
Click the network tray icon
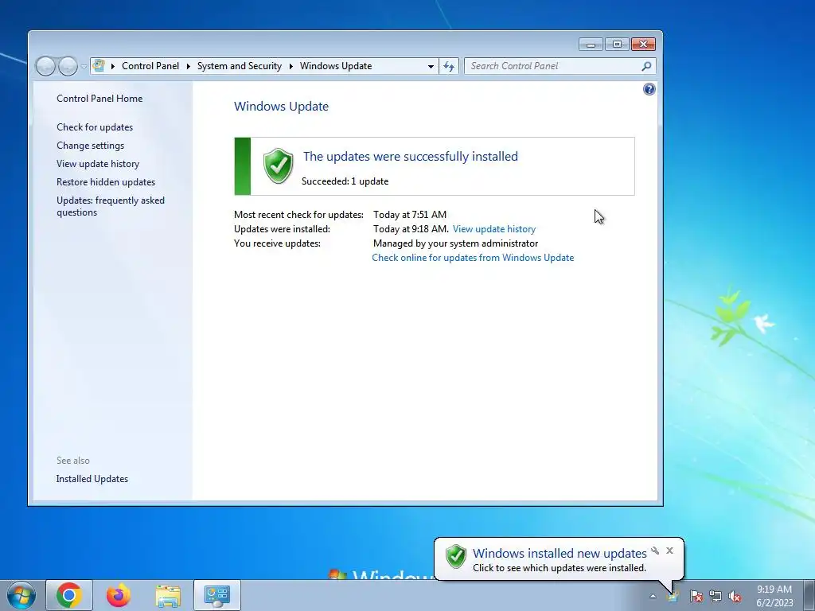coord(716,596)
